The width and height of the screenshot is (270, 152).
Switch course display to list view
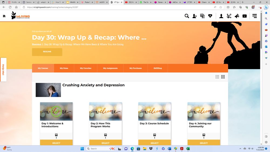(217, 77)
